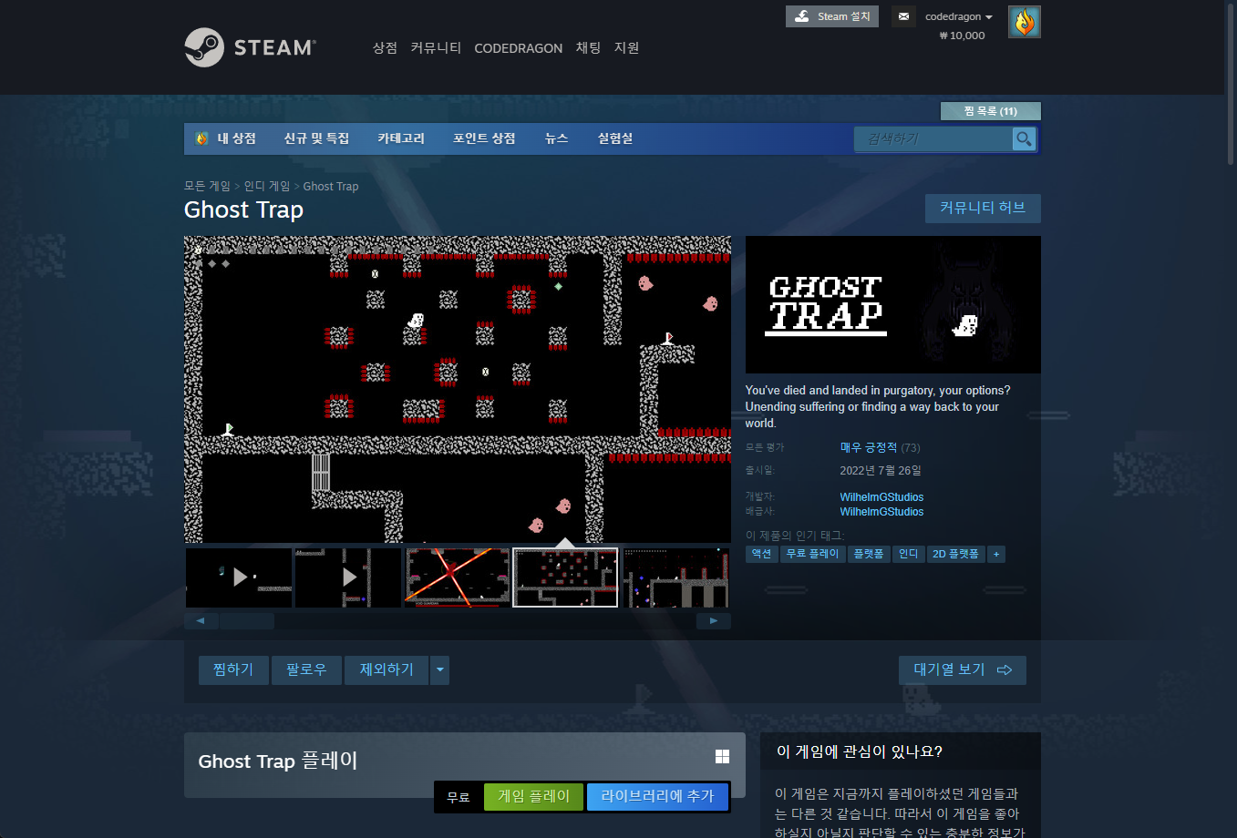Open the '카테고리' tab
The width and height of the screenshot is (1237, 838).
click(401, 138)
